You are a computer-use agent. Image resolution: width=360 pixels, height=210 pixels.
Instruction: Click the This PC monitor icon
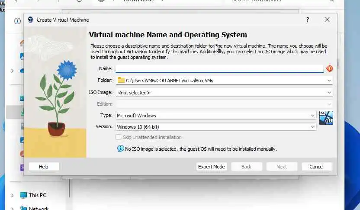[x=23, y=195]
